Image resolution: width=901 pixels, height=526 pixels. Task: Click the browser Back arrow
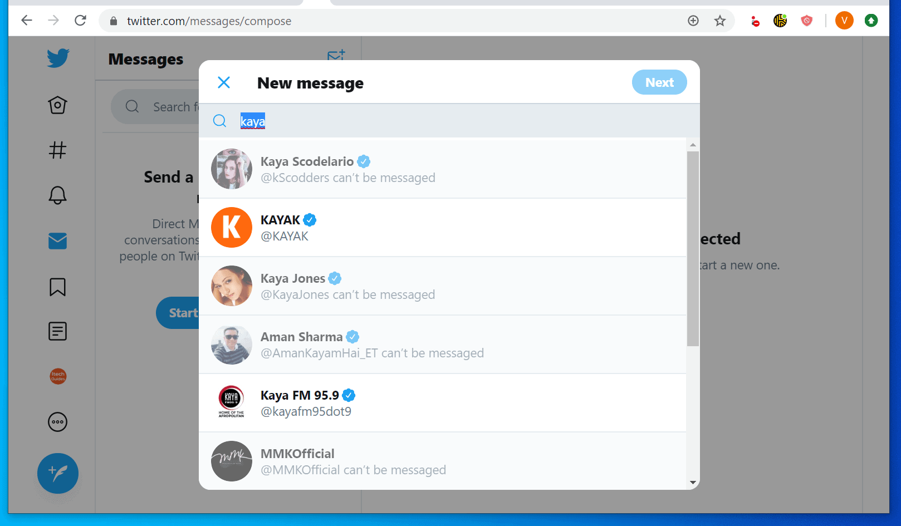(x=27, y=21)
